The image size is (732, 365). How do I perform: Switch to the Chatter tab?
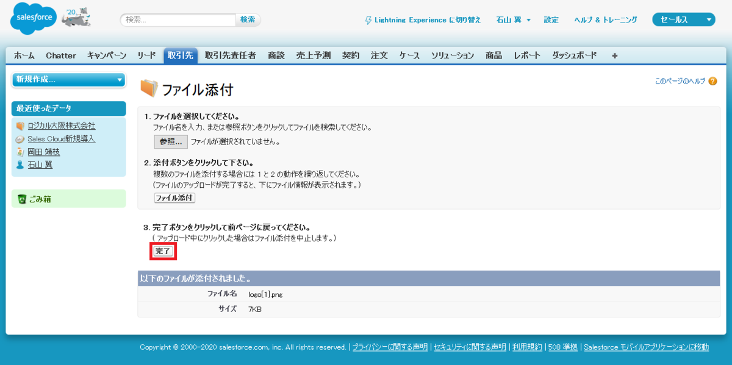61,55
